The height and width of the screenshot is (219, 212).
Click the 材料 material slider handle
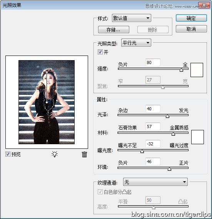point(173,134)
